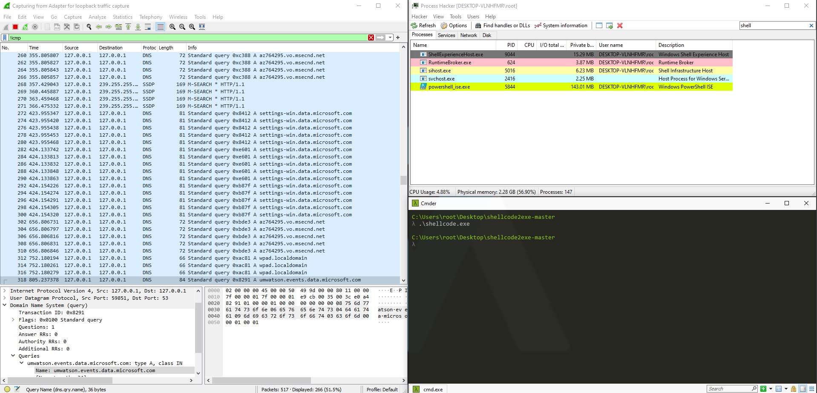Stop the live packet capture
The height and width of the screenshot is (393, 817).
(15, 26)
